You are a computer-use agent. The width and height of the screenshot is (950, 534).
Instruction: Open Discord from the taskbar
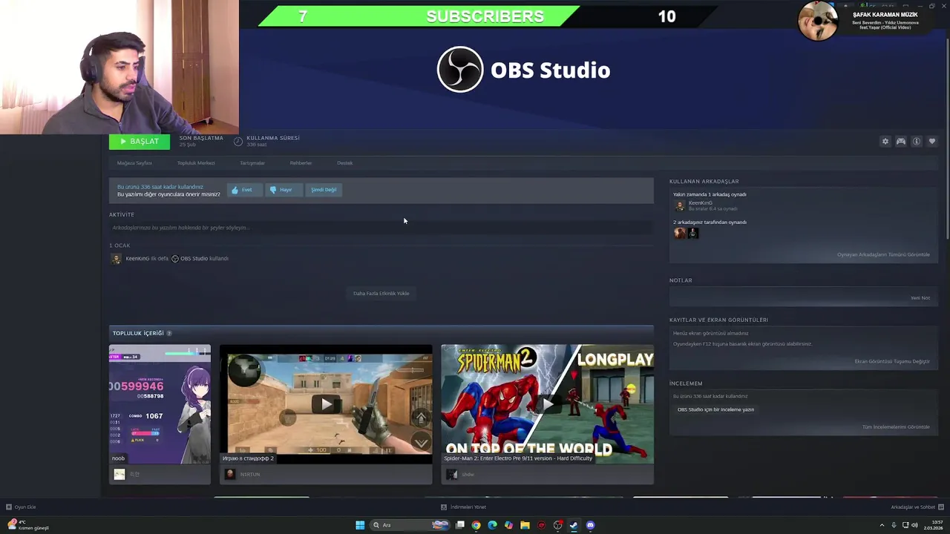click(x=590, y=525)
